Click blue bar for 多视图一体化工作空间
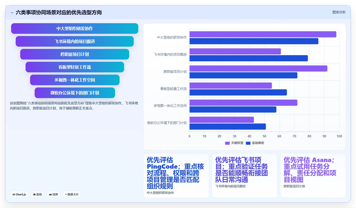This screenshot has width=356, height=208. pos(233,109)
